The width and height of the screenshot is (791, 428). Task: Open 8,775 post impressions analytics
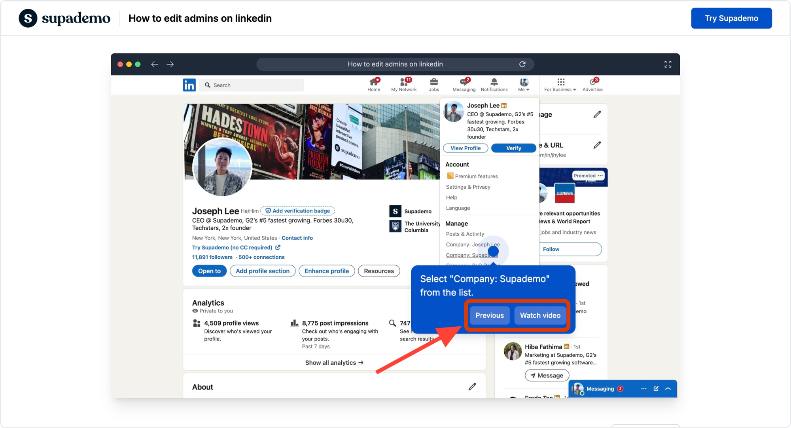coord(335,323)
